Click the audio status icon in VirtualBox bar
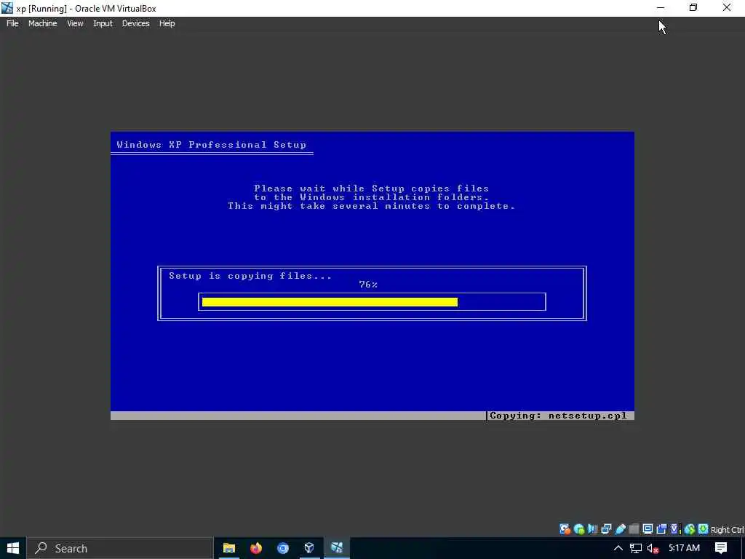745x559 pixels. coord(592,529)
